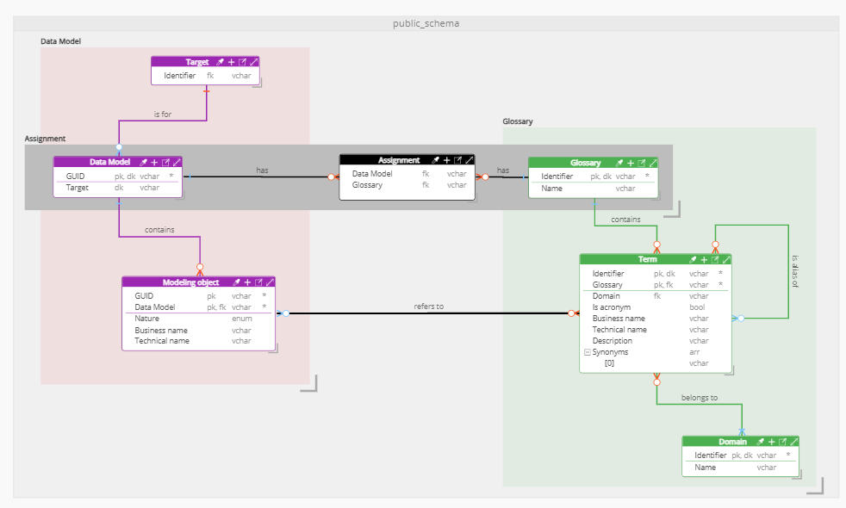Screen dimensions: 846x508
Task: Collapse the Synonyms array field in Term
Action: [587, 352]
